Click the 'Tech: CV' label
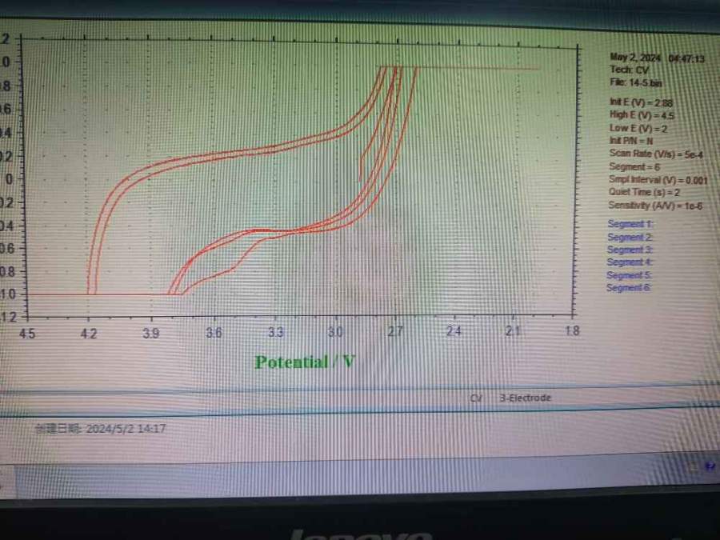Viewport: 720px width, 540px height. click(x=629, y=70)
